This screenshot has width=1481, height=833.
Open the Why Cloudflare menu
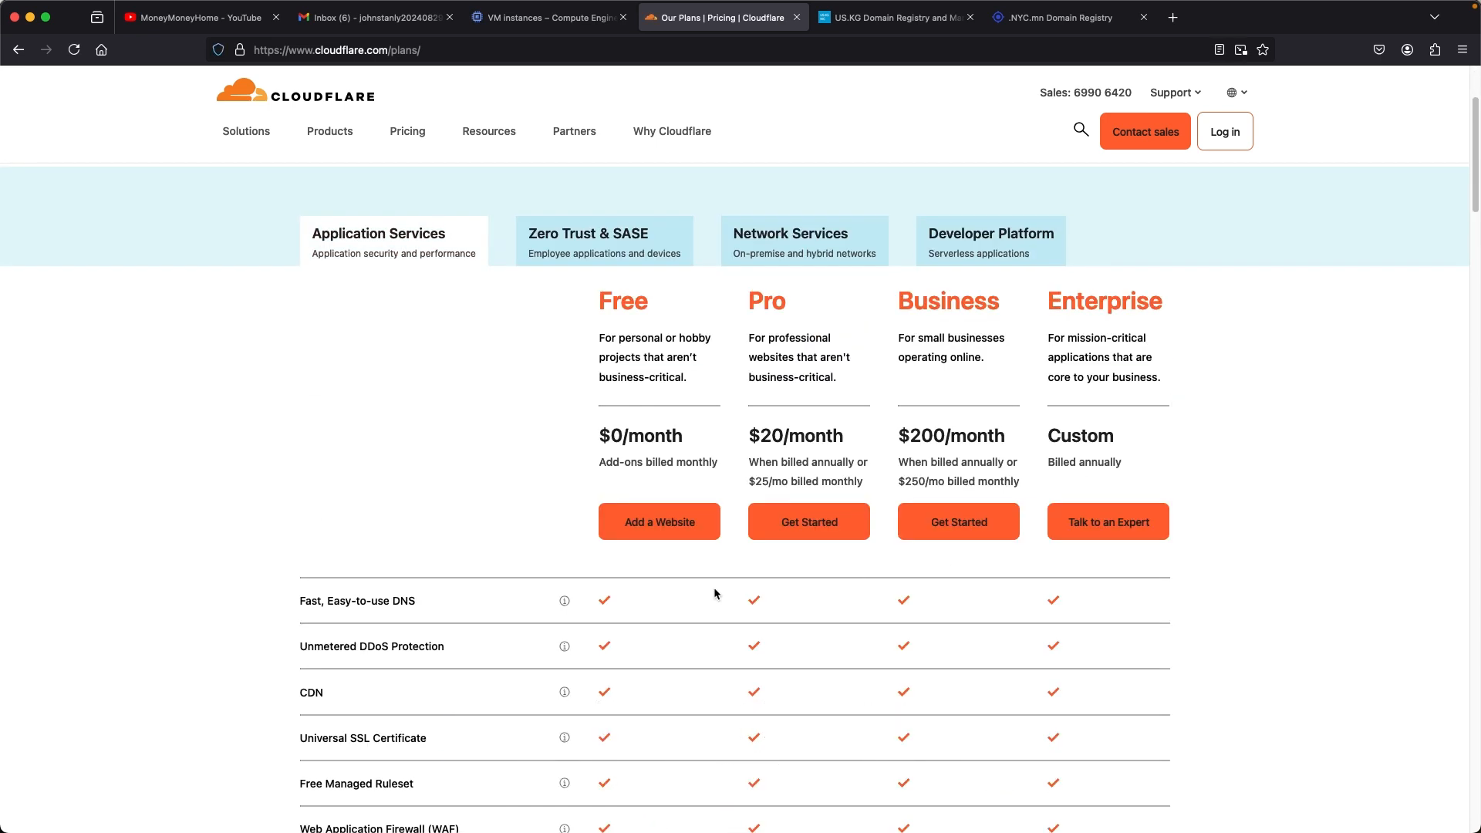point(672,131)
